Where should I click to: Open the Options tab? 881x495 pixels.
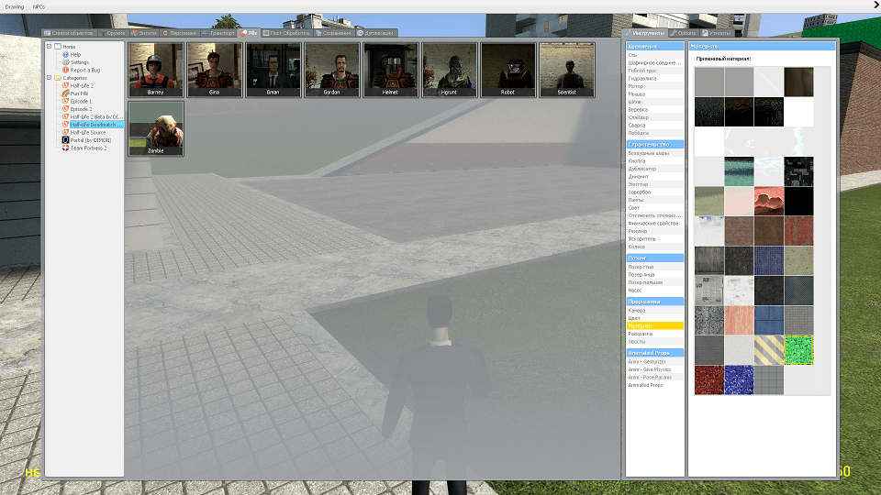[683, 33]
